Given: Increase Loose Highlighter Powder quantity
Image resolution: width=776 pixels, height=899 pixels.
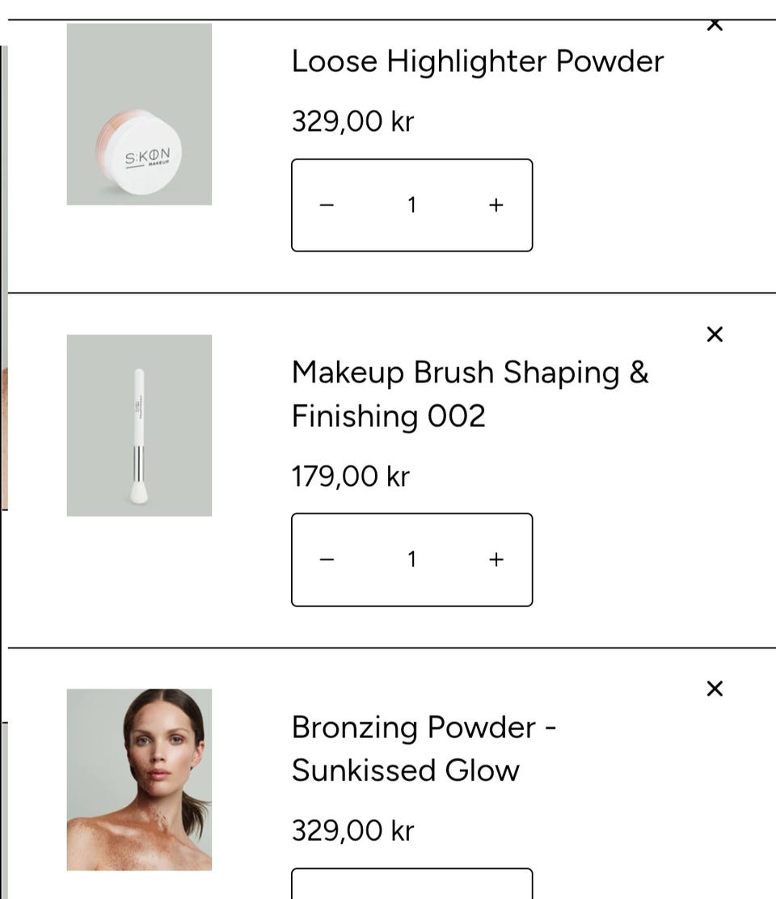Looking at the screenshot, I should coord(496,205).
